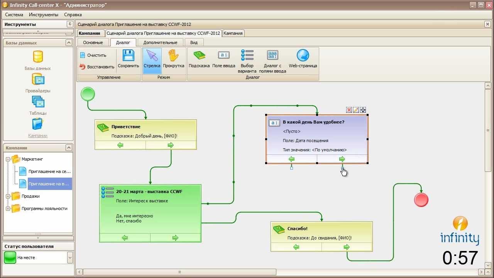The height and width of the screenshot is (278, 494).
Task: Add a Подсказка hint element
Action: point(199,59)
